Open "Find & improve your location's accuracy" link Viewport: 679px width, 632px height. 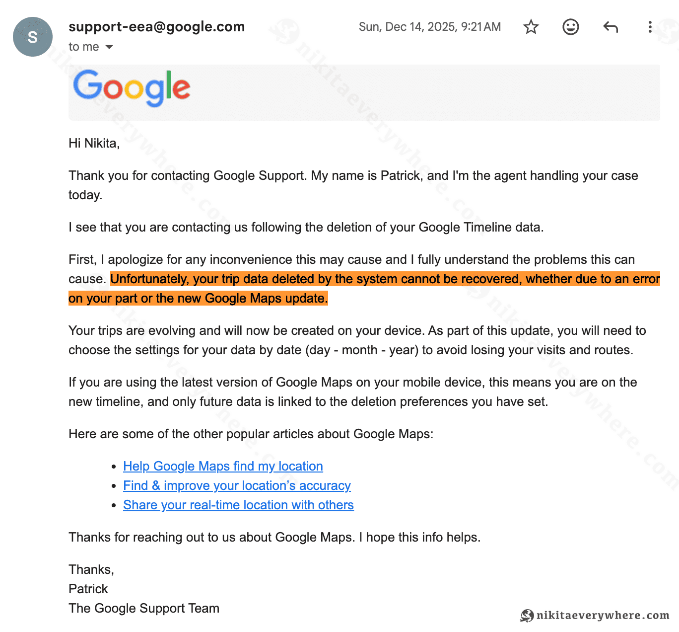(x=237, y=485)
